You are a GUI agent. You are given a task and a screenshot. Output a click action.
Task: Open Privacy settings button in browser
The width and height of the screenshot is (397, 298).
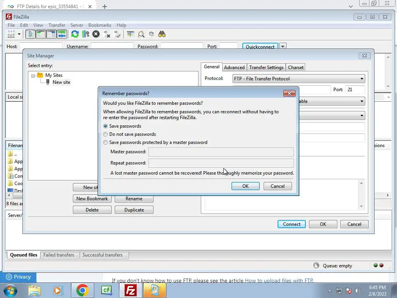click(x=18, y=277)
